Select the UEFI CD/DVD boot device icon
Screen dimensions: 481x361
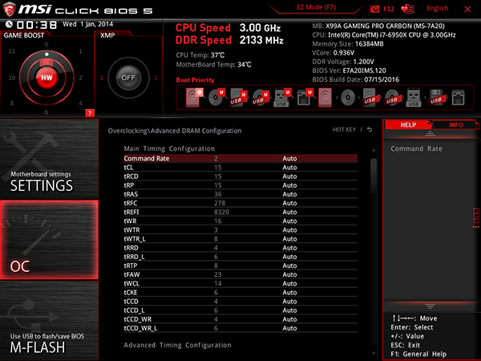(216, 97)
